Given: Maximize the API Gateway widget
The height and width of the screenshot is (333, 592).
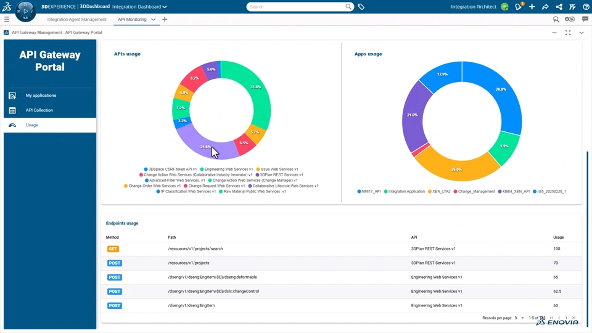Looking at the screenshot, I should [568, 33].
